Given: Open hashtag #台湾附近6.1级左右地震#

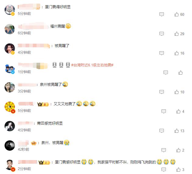Looking at the screenshot, I should (x=92, y=65).
